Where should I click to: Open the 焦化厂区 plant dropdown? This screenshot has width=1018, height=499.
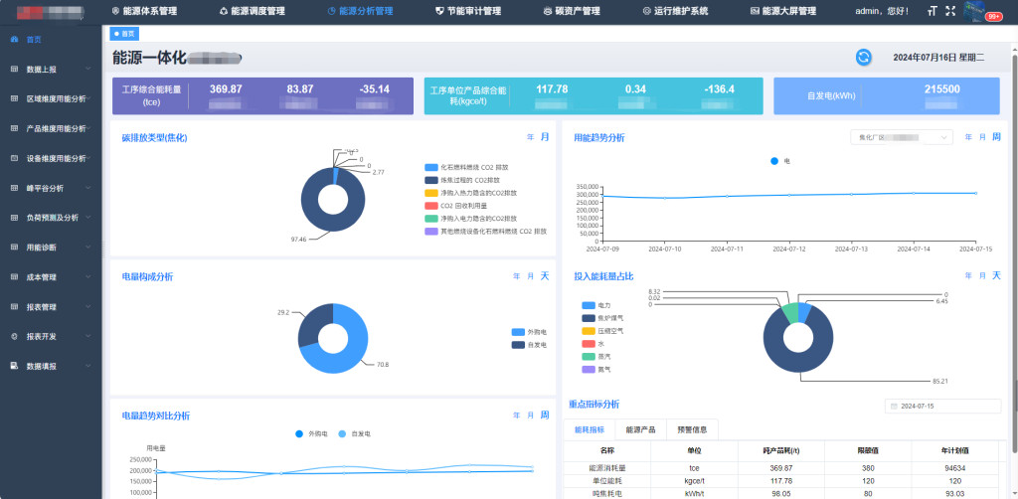[x=901, y=137]
